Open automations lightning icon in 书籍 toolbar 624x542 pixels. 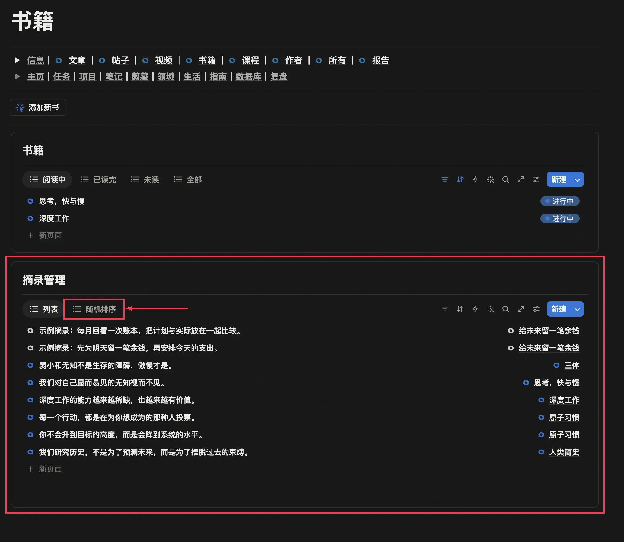[x=475, y=180]
